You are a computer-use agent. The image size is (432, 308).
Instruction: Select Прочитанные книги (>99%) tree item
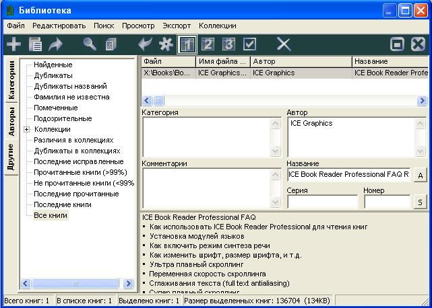coord(80,172)
